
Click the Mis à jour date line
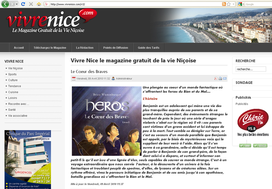(x=97, y=184)
